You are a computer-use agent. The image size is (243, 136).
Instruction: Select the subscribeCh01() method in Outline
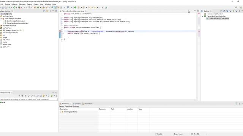pyautogui.click(x=219, y=19)
